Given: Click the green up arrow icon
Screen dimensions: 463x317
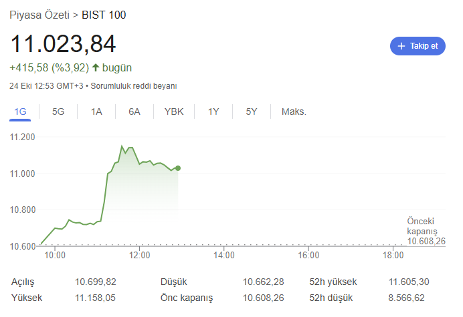Looking at the screenshot, I should (96, 67).
